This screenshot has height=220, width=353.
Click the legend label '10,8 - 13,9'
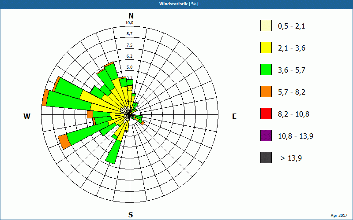296,136
